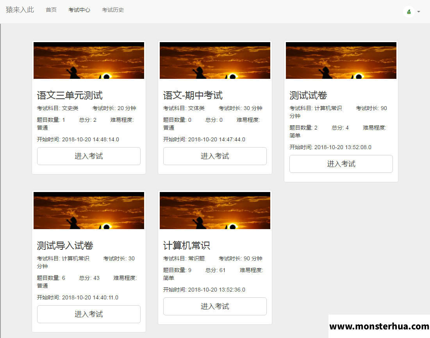
Task: Click the title 测试试卷
Action: tap(308, 95)
